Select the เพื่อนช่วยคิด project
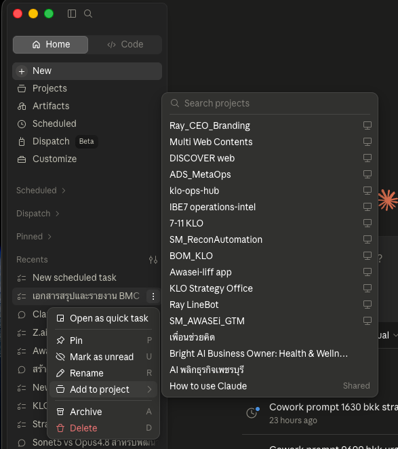The width and height of the screenshot is (398, 449). (x=270, y=338)
